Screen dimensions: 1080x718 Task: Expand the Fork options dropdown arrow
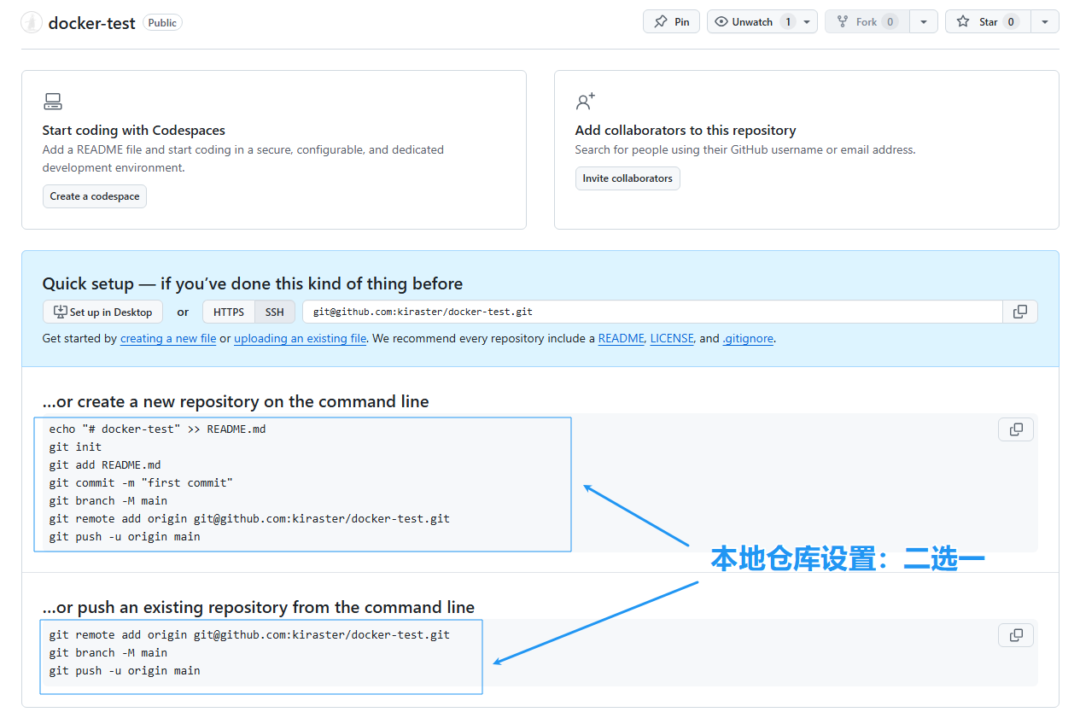pos(924,21)
